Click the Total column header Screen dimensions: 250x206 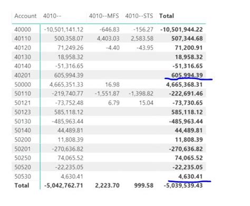[167, 16]
